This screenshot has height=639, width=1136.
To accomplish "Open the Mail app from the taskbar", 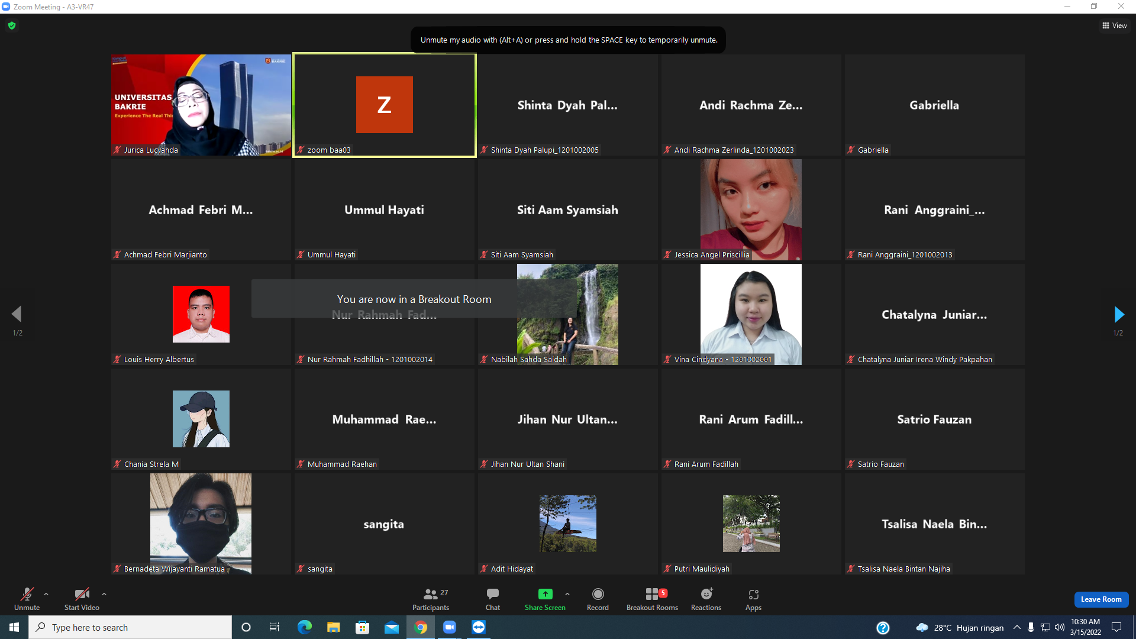I will 392,627.
